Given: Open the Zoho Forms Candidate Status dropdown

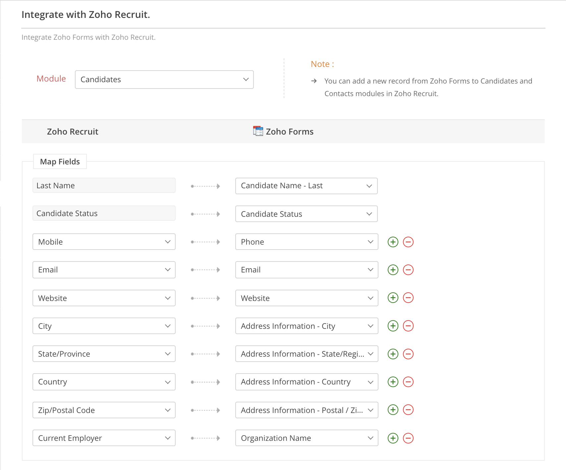Looking at the screenshot, I should coord(306,214).
